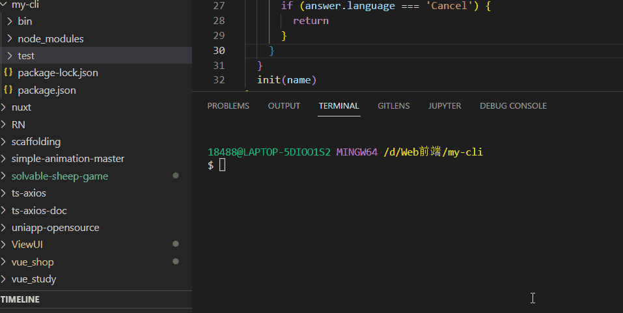Open package.json file
This screenshot has height=313, width=623.
[x=96, y=90]
